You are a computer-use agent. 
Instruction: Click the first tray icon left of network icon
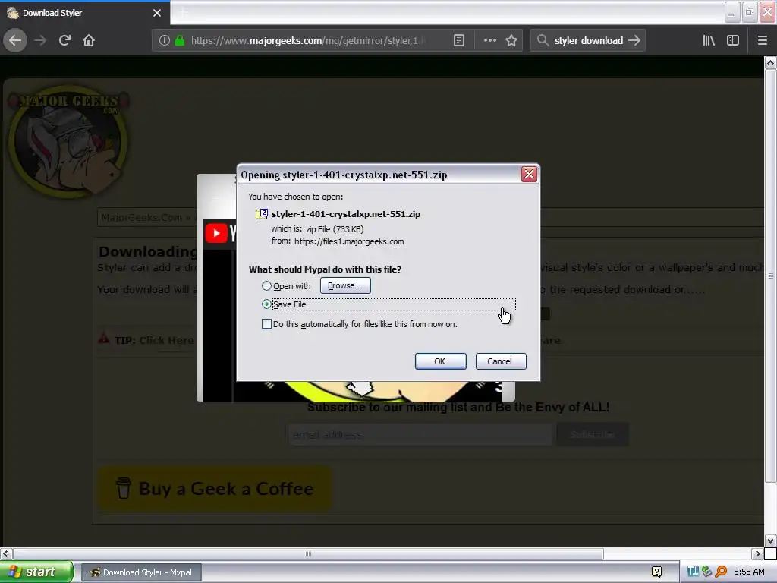pyautogui.click(x=693, y=572)
